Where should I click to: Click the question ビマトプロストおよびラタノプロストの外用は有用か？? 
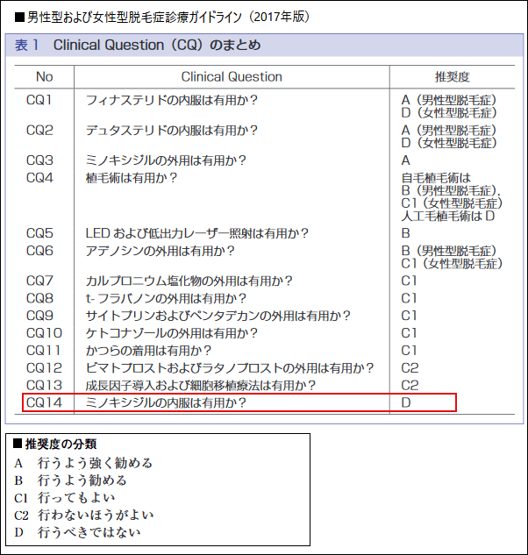click(x=230, y=368)
